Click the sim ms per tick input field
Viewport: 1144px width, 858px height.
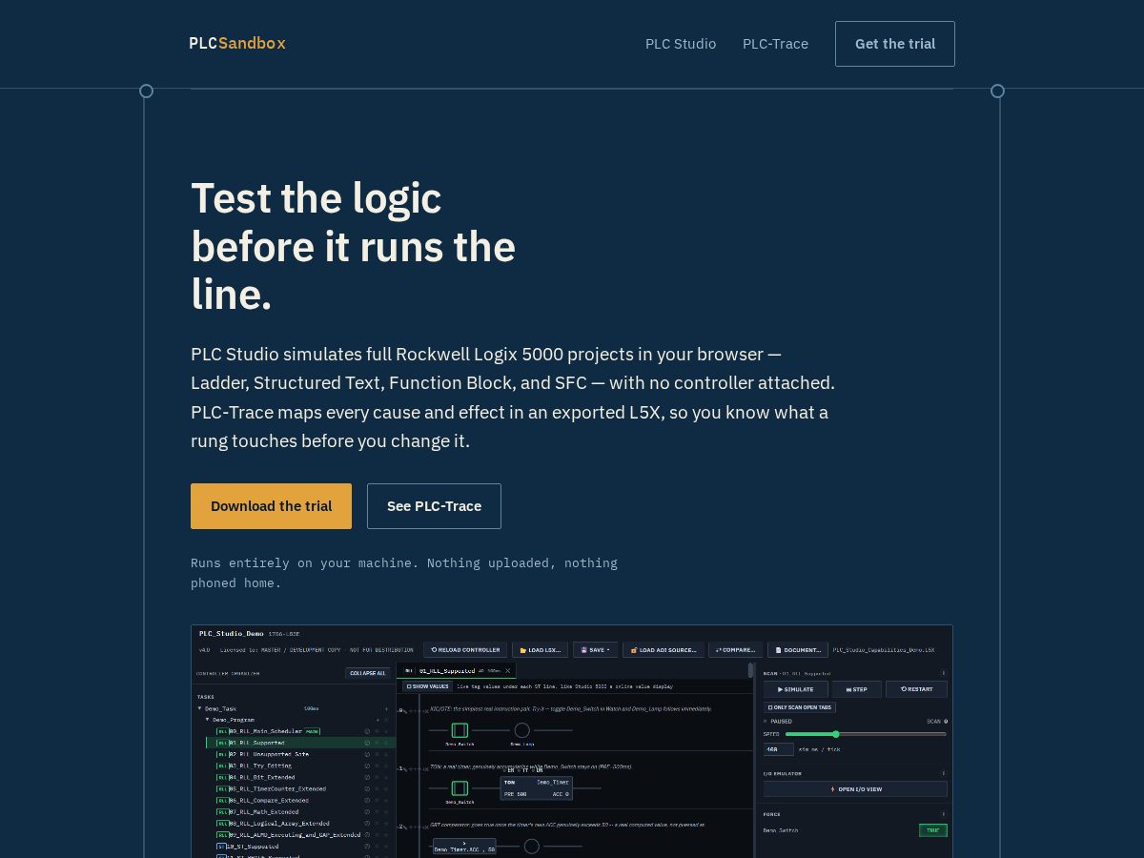pyautogui.click(x=779, y=749)
